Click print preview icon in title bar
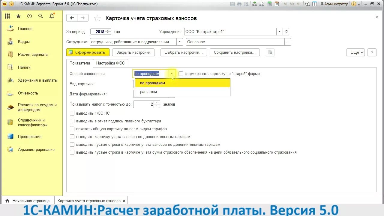Image resolution: width=384 pixels, height=216 pixels. 246,4
